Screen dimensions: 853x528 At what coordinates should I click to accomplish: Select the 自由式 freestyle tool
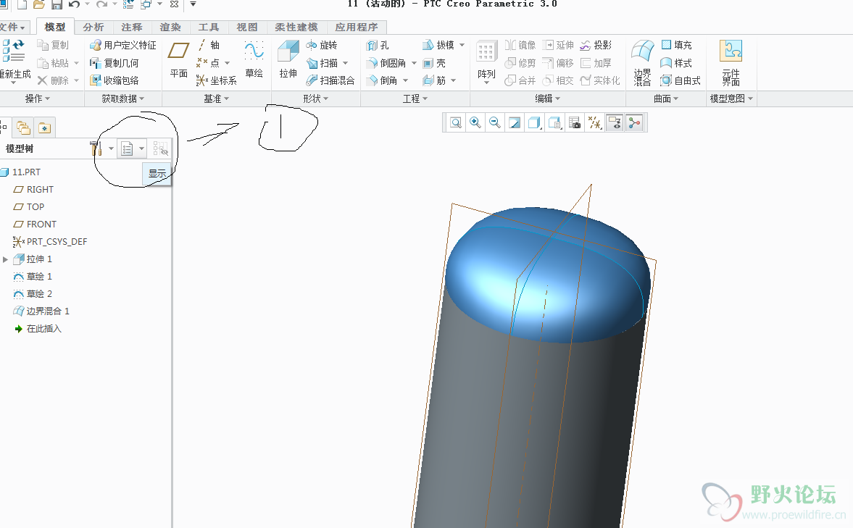tap(681, 80)
